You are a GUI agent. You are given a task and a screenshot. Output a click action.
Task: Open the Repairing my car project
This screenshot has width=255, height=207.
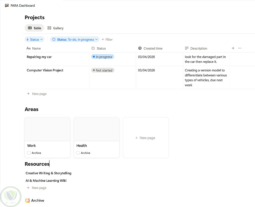tap(39, 57)
